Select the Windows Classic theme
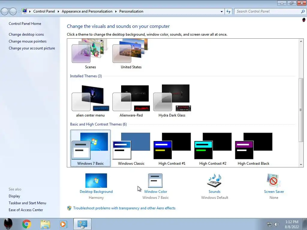The image size is (307, 230). coord(131,148)
